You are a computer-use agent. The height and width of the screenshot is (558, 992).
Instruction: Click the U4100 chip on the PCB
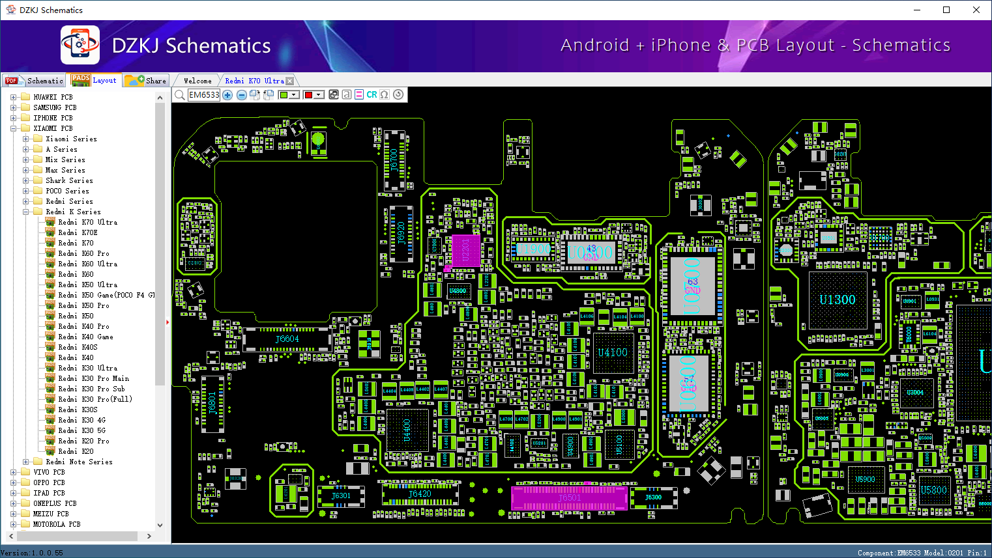coord(613,352)
